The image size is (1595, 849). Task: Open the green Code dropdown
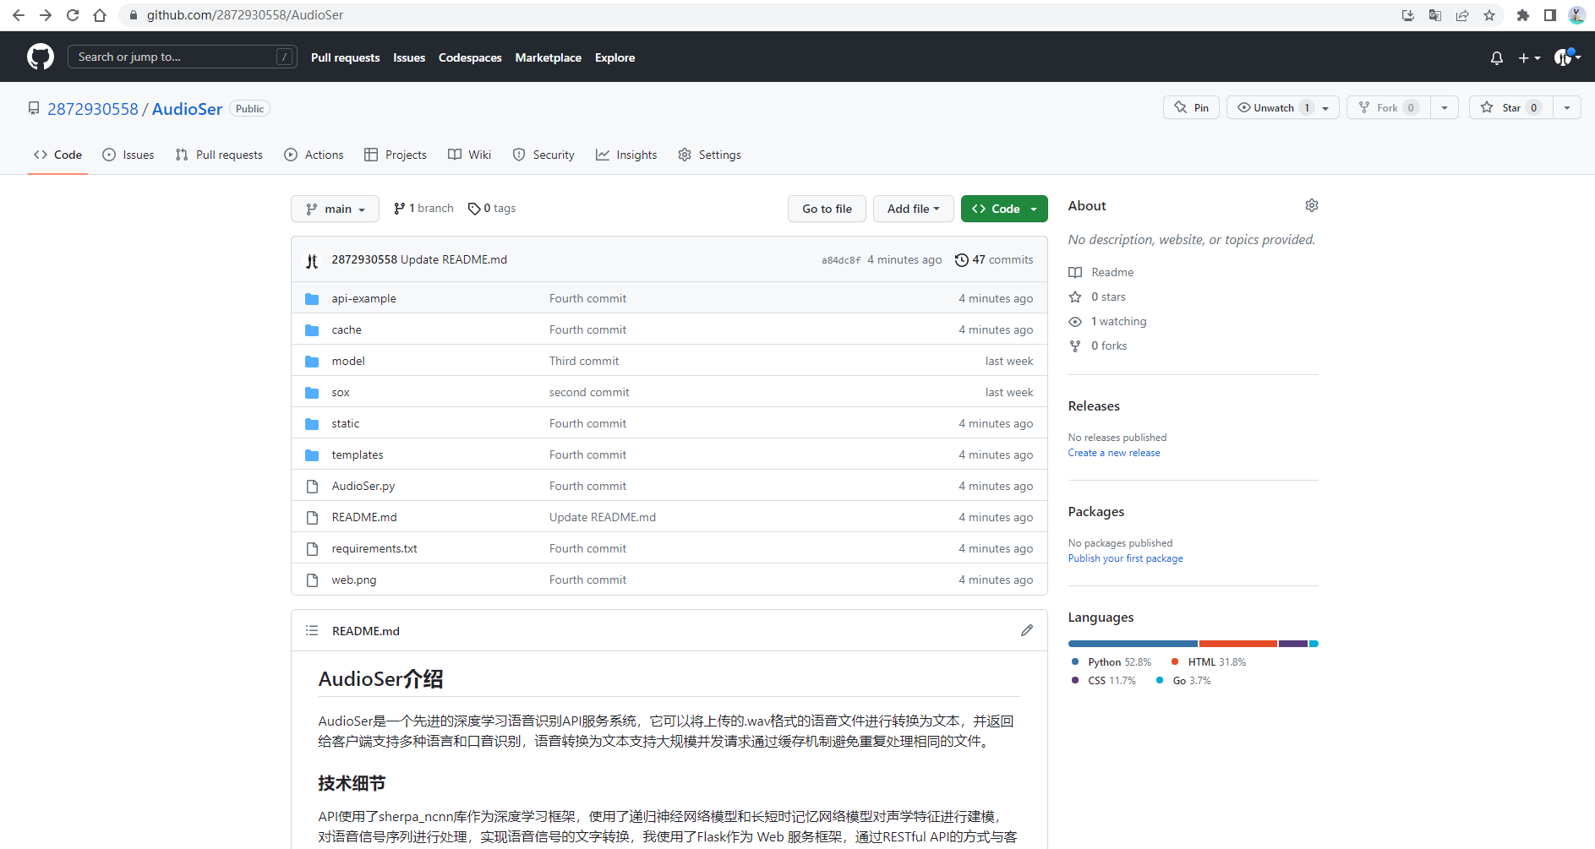(1004, 209)
